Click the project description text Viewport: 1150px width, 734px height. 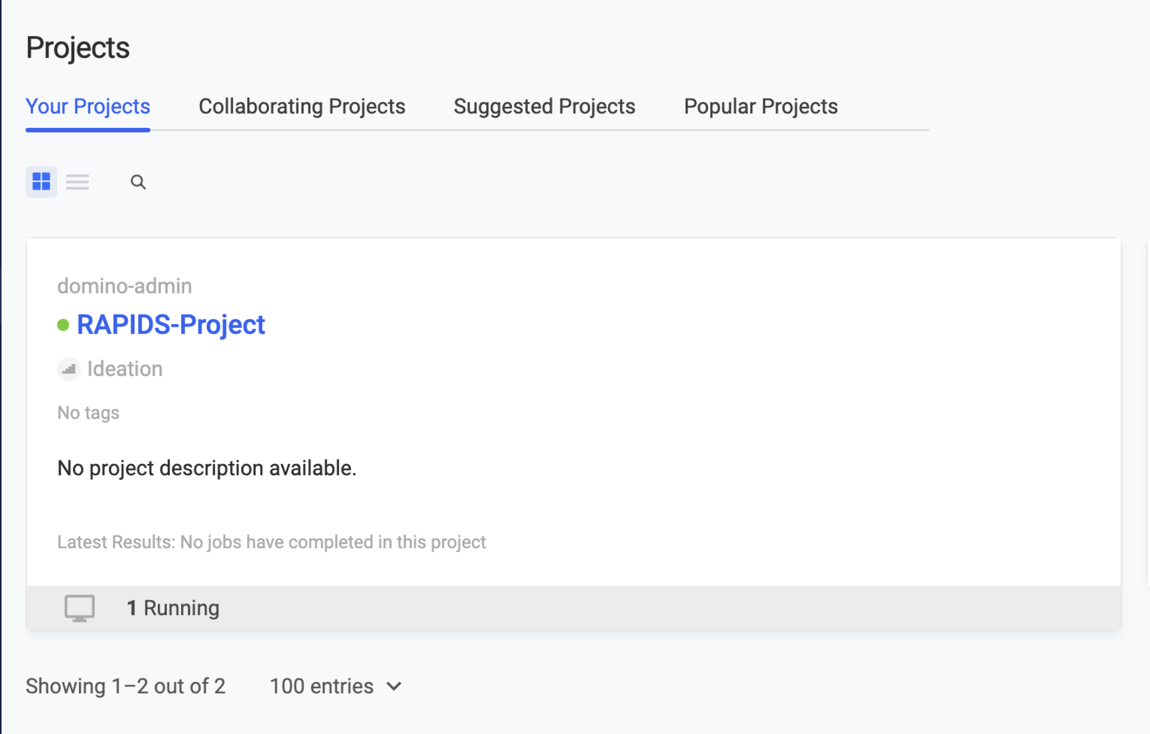[x=206, y=468]
